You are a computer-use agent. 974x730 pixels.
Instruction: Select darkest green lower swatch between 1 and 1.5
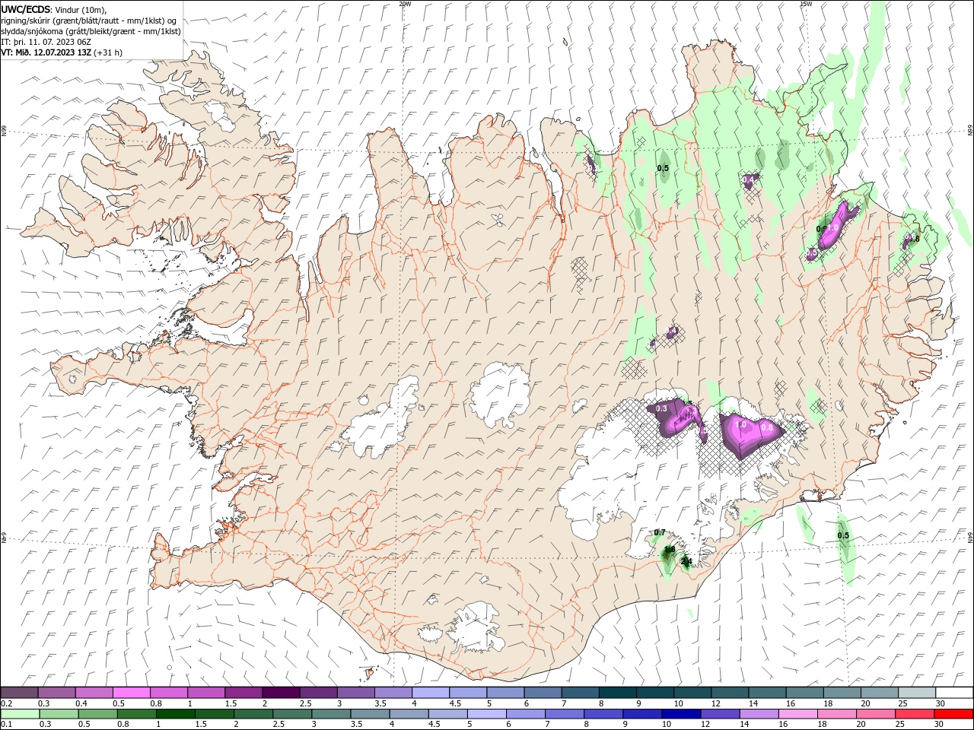point(175,714)
